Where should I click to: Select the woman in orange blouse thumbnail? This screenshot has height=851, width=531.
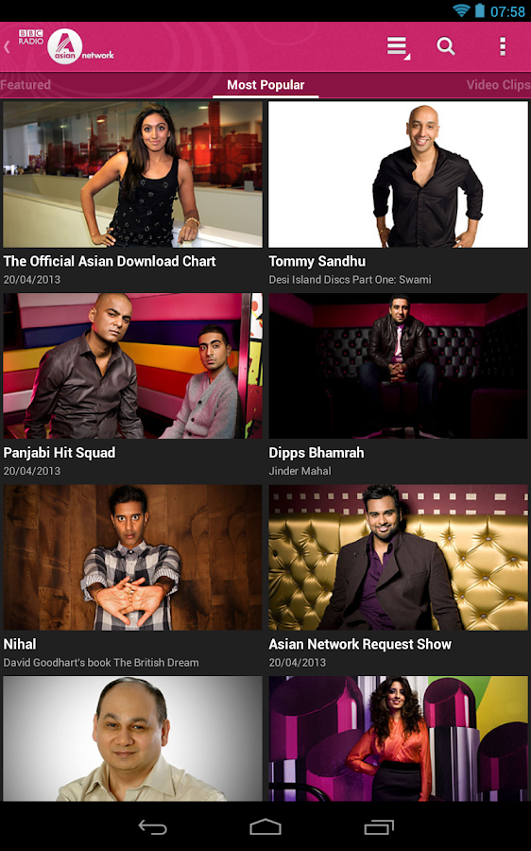398,738
